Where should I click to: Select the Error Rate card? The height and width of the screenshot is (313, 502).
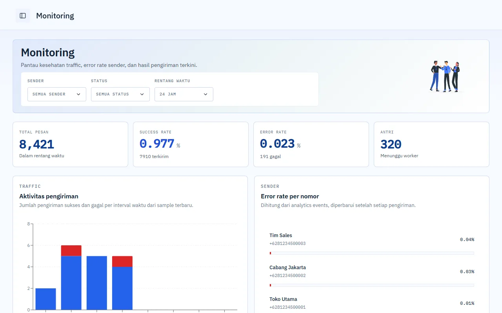(311, 144)
